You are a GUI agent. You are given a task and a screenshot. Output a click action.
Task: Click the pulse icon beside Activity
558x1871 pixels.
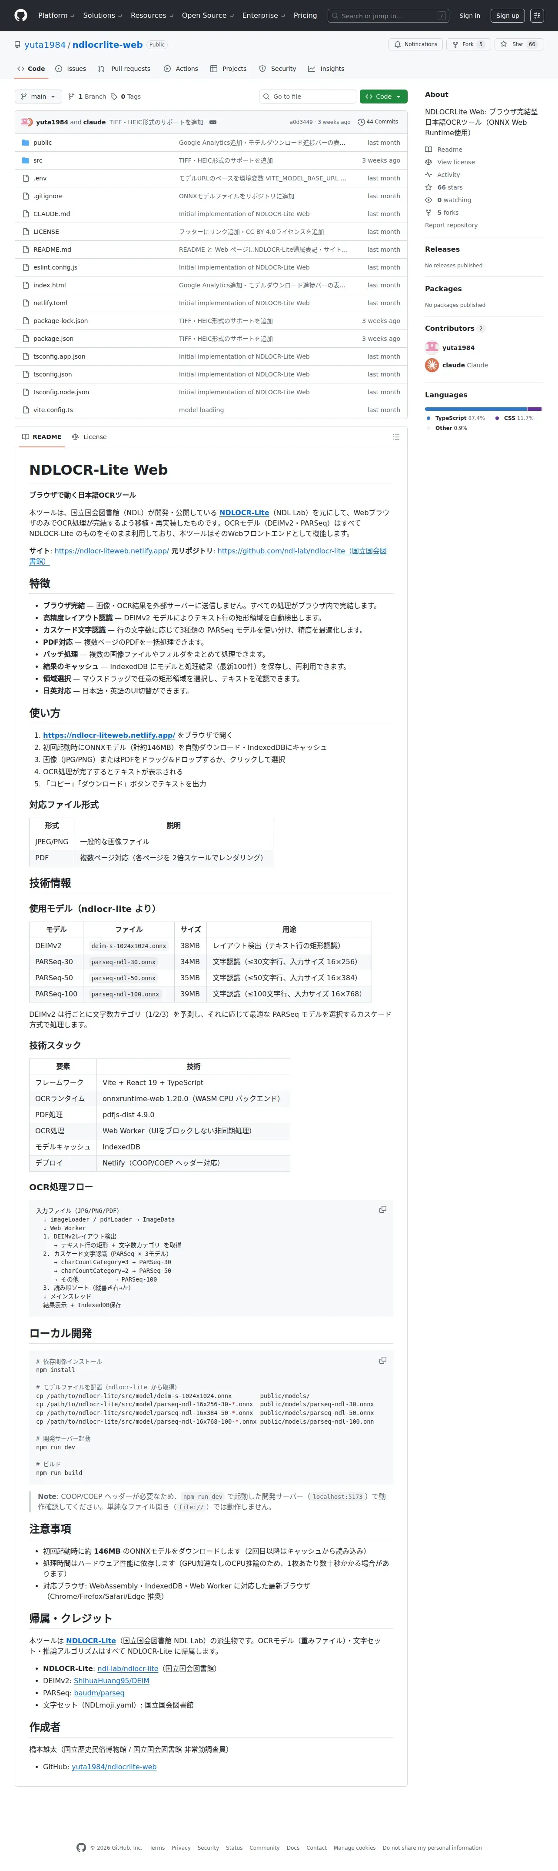pos(428,175)
